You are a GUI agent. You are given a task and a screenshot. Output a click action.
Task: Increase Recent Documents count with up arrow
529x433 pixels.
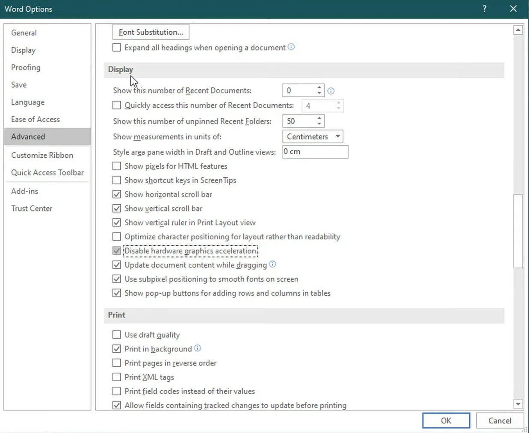point(319,88)
